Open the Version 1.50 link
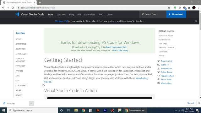Image resolution: width=201 pixels, height=113 pixels. tap(62, 21)
